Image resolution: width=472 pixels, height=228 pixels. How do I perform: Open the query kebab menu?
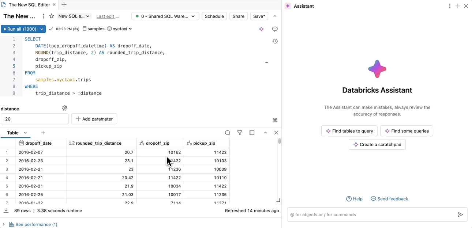44,16
